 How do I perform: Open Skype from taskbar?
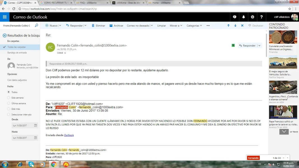pos(31,164)
